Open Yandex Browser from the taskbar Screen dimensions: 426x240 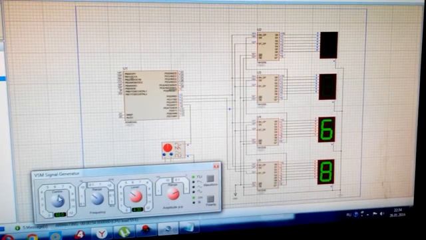coord(102,233)
